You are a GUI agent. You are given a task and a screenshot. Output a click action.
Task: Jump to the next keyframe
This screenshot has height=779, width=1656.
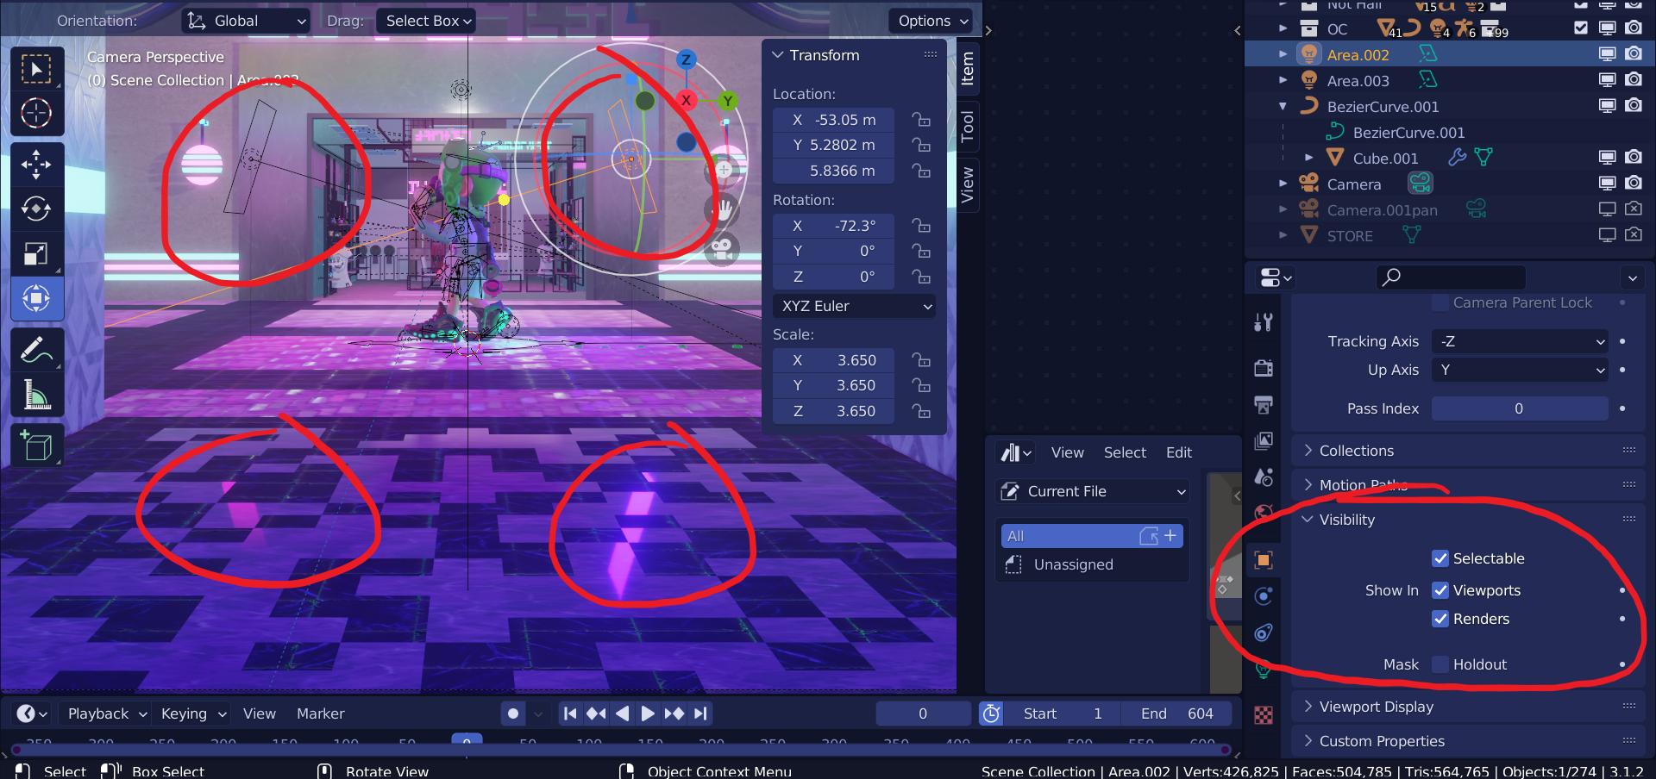point(674,714)
